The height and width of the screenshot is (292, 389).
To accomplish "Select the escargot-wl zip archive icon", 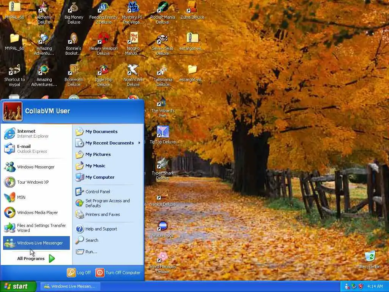I will click(x=192, y=42).
